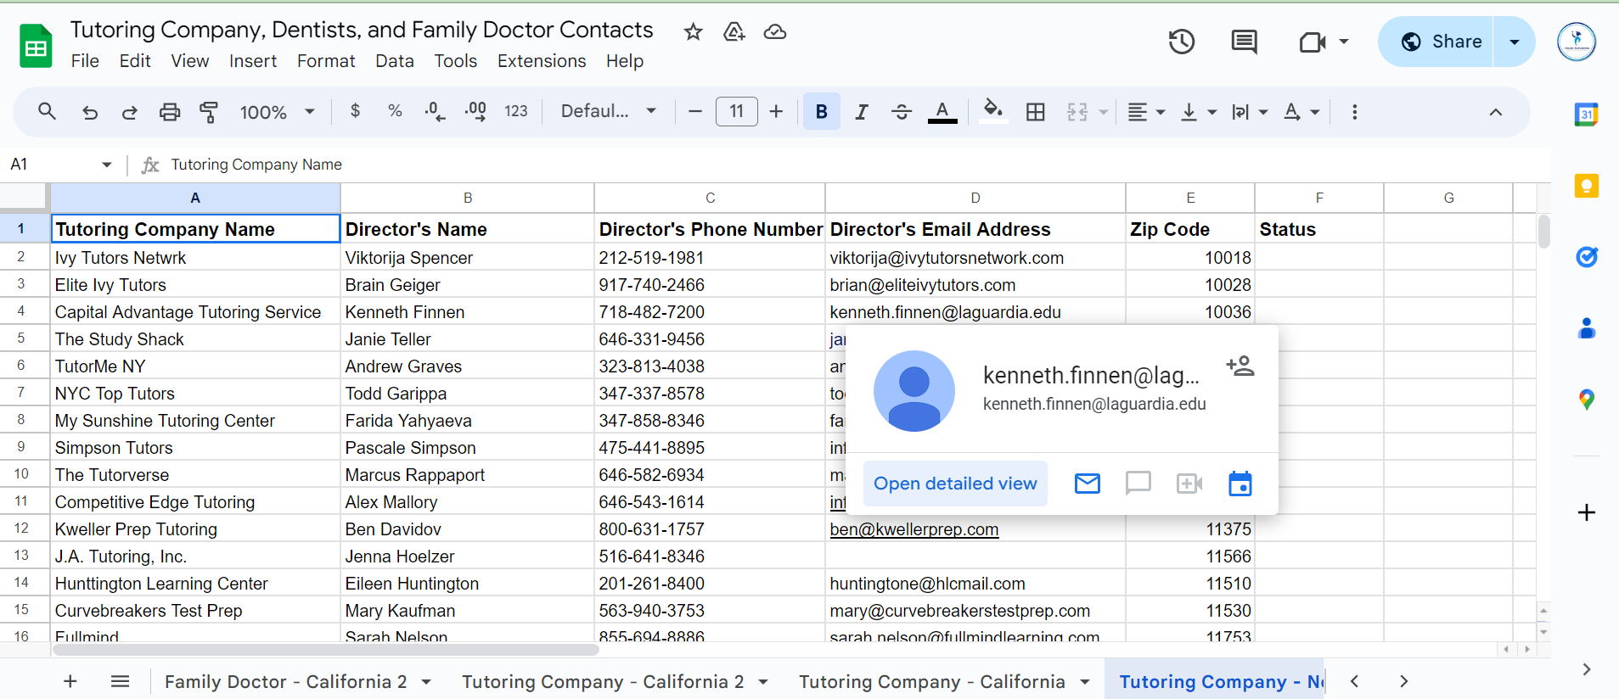Send email to kenneth.finnen from popup
Screen dimensions: 1619x699
[x=1088, y=484]
